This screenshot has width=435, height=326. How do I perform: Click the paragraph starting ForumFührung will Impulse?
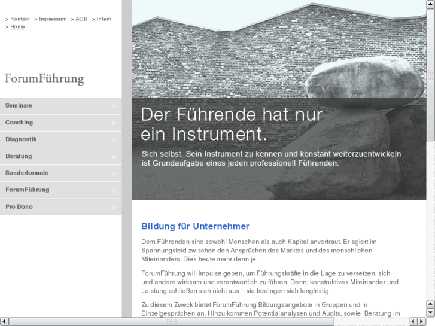pyautogui.click(x=270, y=282)
